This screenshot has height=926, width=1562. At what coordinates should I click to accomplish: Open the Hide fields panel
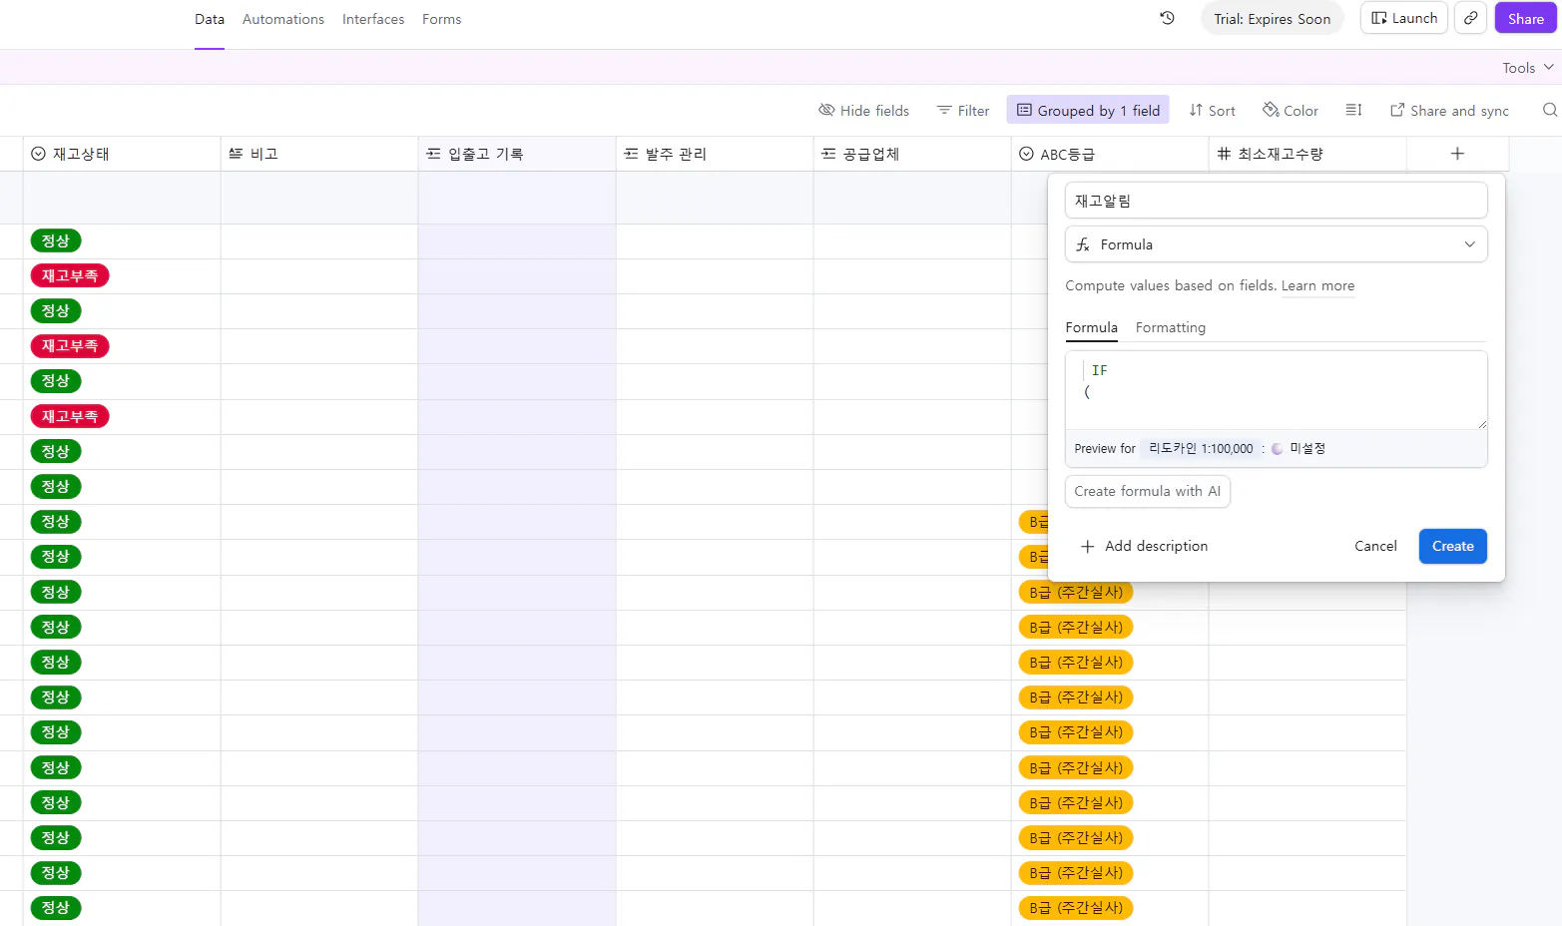[863, 110]
